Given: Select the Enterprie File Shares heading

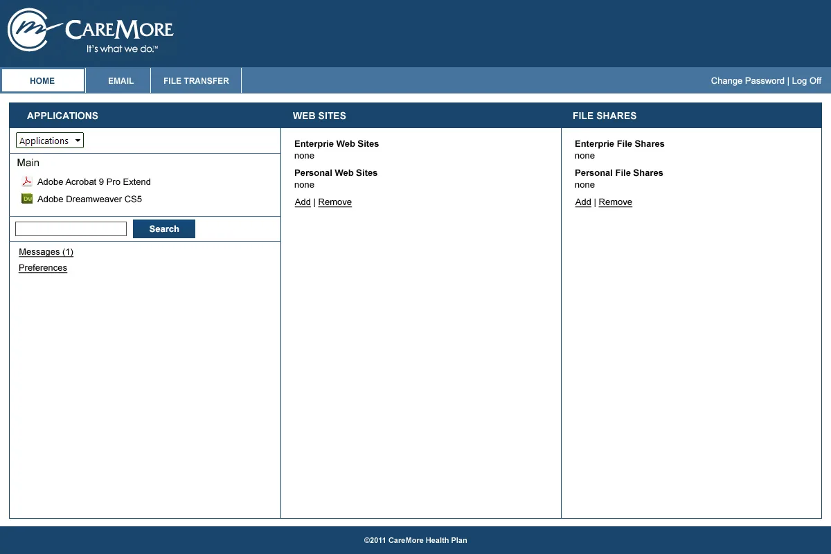Looking at the screenshot, I should 620,144.
